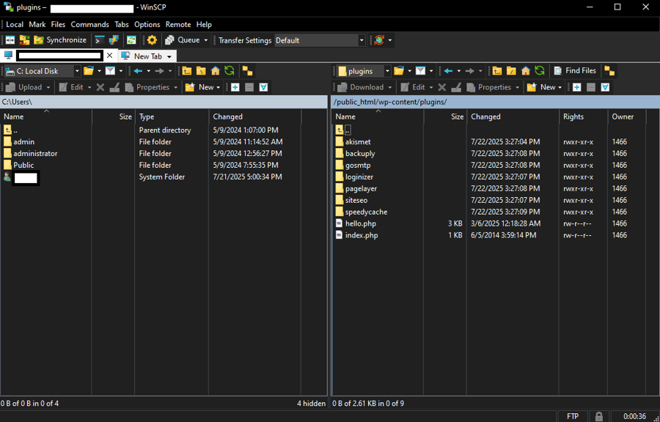This screenshot has width=660, height=422.
Task: Refresh the remote plugins directory
Action: tap(540, 70)
